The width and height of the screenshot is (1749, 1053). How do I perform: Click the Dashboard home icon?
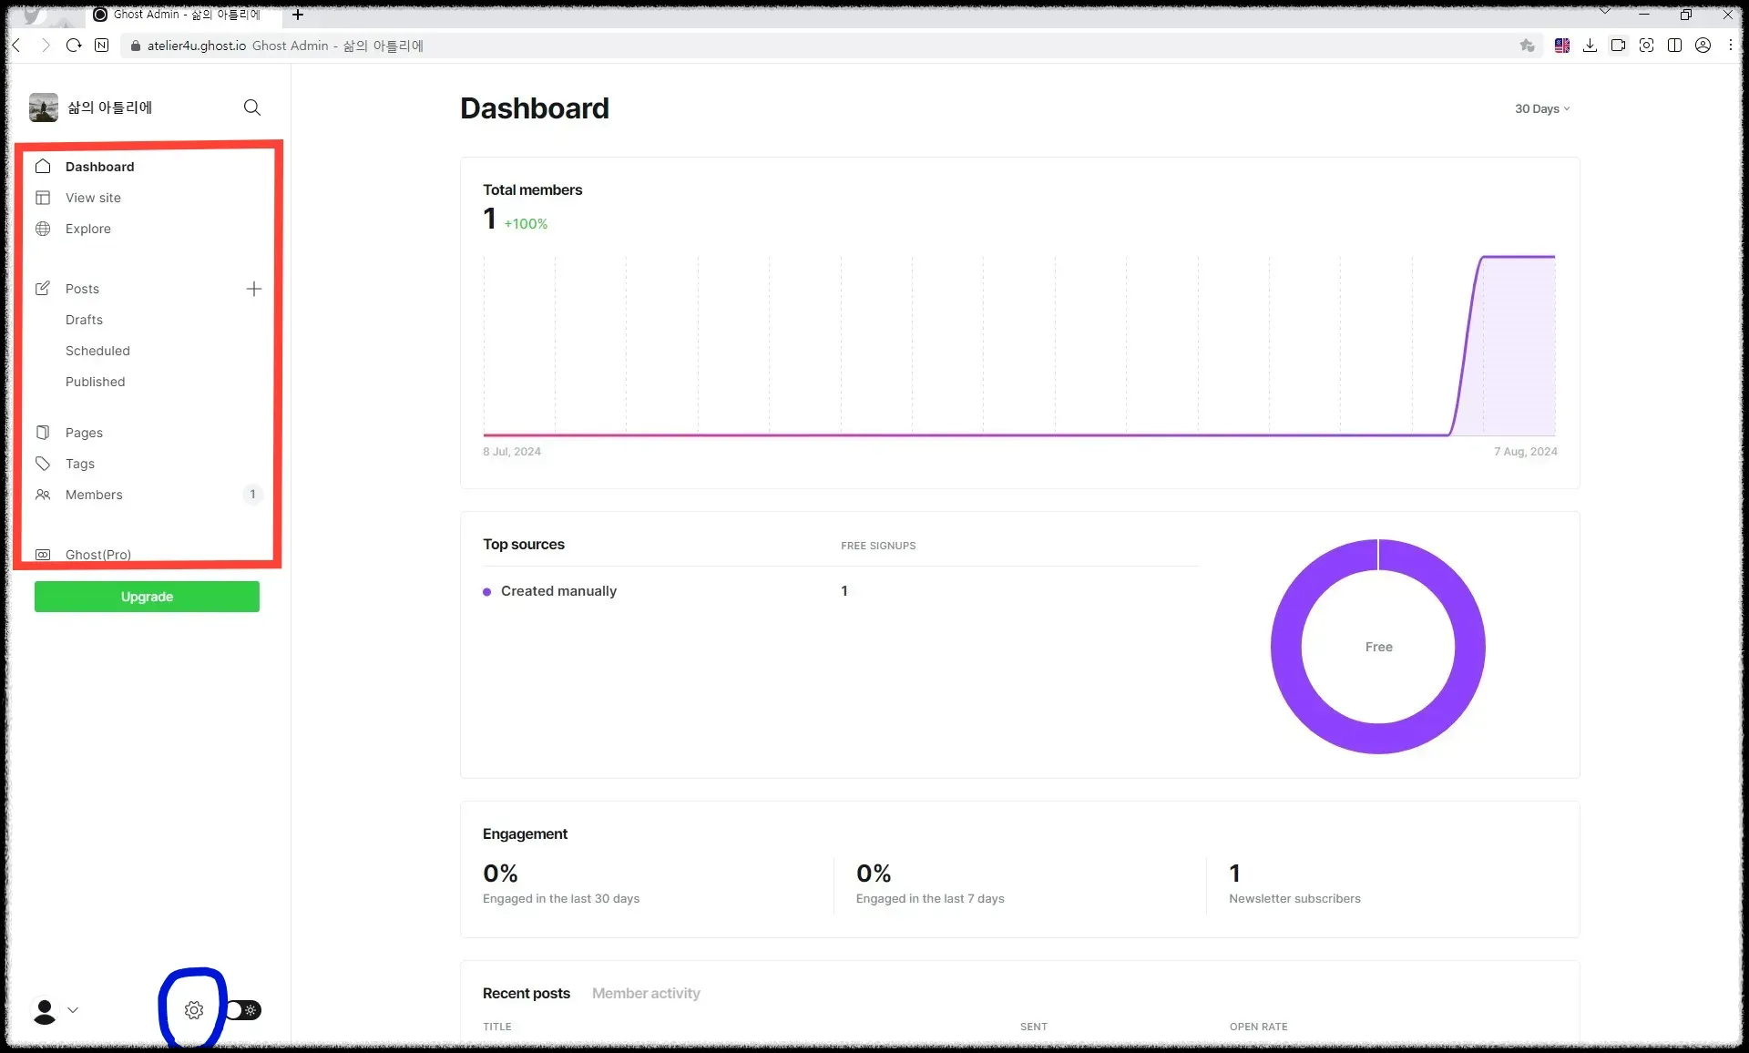pyautogui.click(x=43, y=167)
